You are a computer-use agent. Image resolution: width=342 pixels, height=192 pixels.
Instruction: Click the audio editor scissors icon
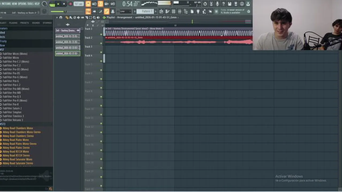[x=211, y=4]
